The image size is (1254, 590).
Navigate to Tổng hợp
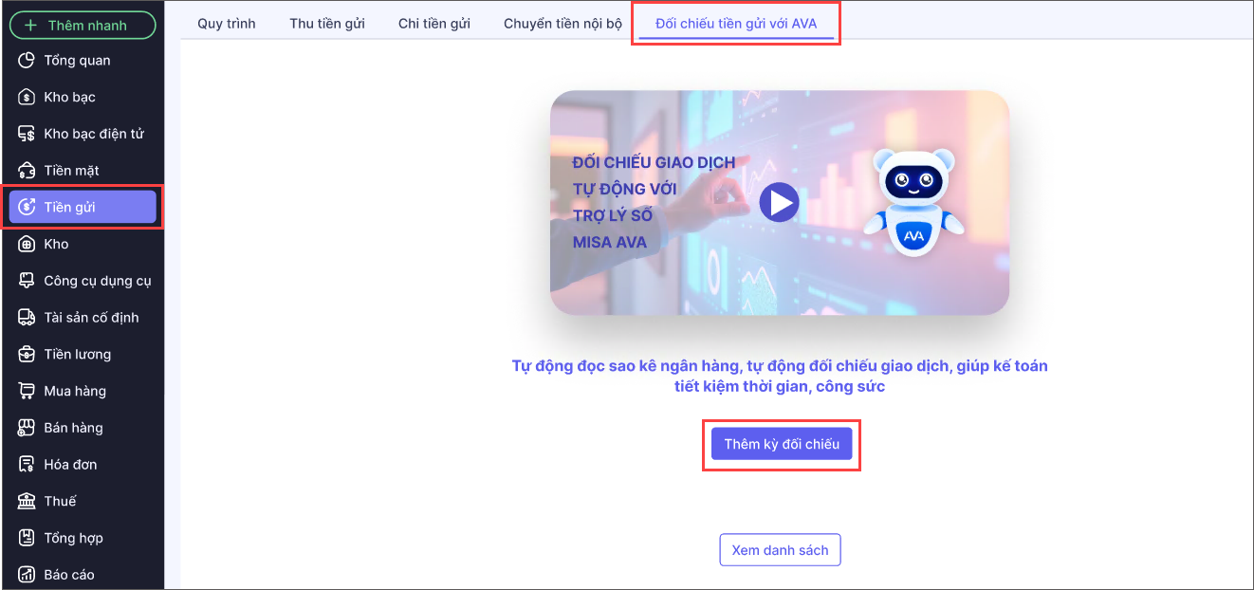(x=83, y=538)
